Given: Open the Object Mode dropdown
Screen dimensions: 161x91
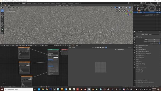Looking at the screenshot, I should tap(6, 8).
